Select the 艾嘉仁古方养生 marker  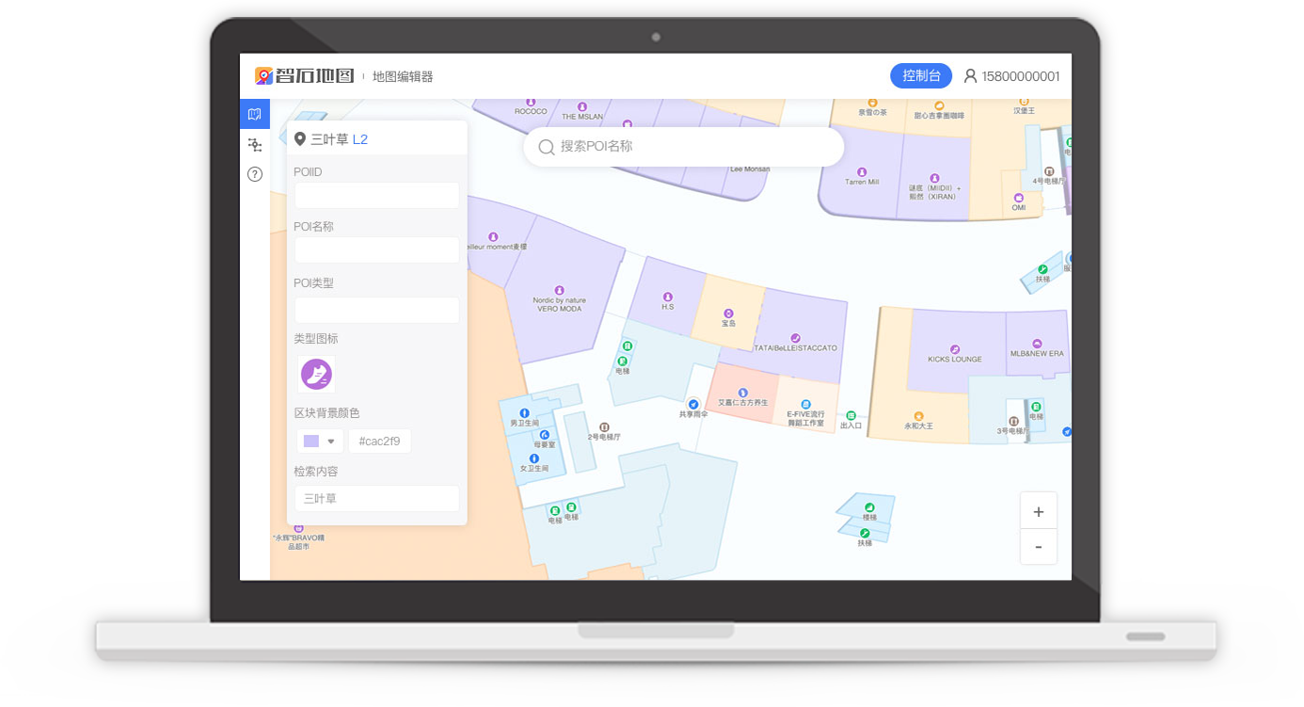(x=742, y=393)
